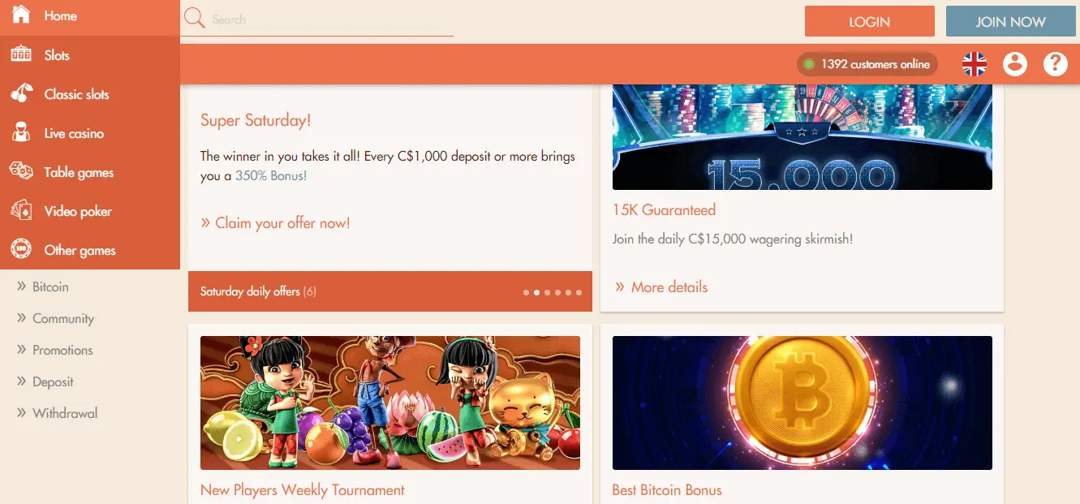Focus the Search input field
Screen dimensions: 1080x504
click(x=330, y=19)
